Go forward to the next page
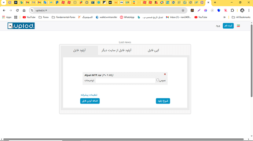The height and width of the screenshot is (141, 253). click(11, 10)
